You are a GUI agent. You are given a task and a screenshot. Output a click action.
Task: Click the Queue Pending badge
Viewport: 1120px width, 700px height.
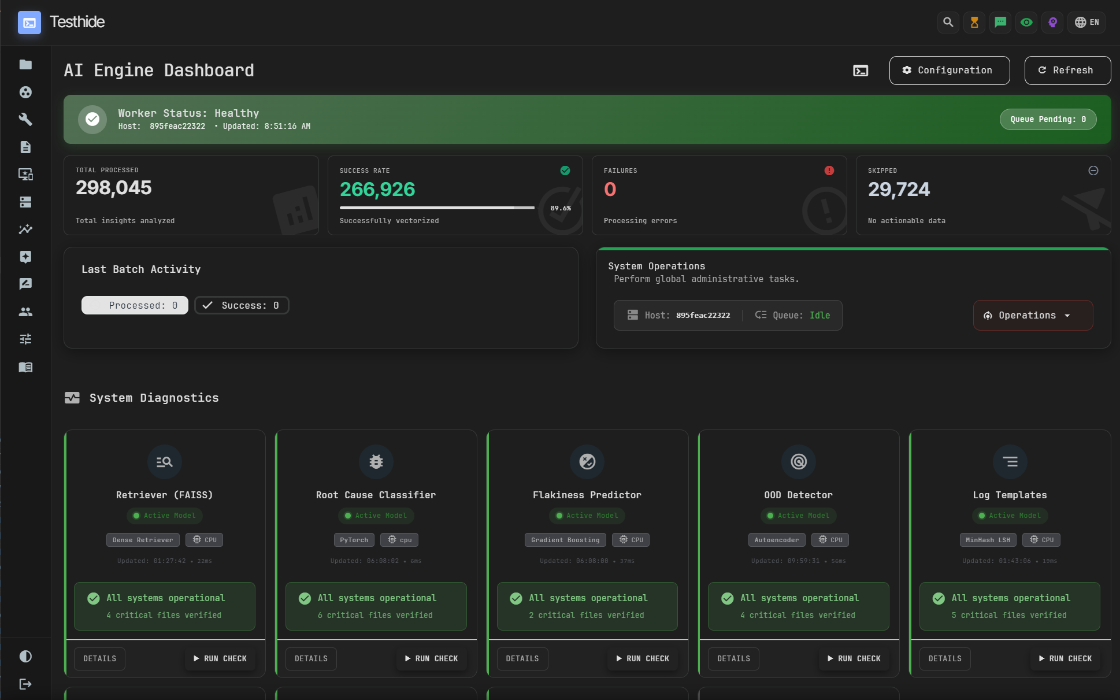point(1048,119)
